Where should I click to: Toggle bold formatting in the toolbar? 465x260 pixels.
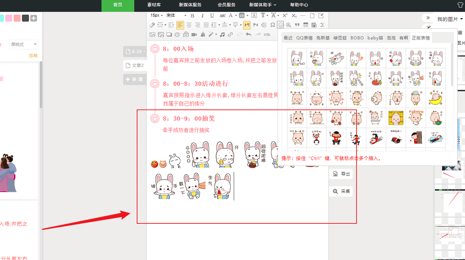tap(193, 15)
